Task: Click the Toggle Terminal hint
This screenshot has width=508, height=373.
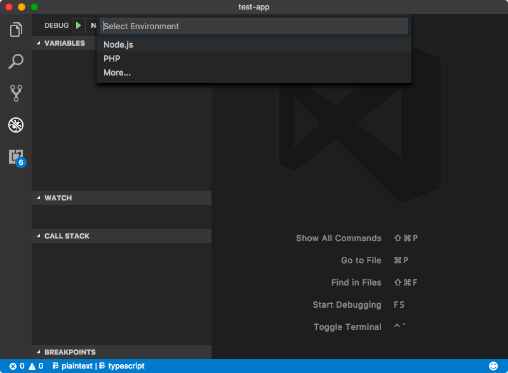Action: [x=347, y=327]
